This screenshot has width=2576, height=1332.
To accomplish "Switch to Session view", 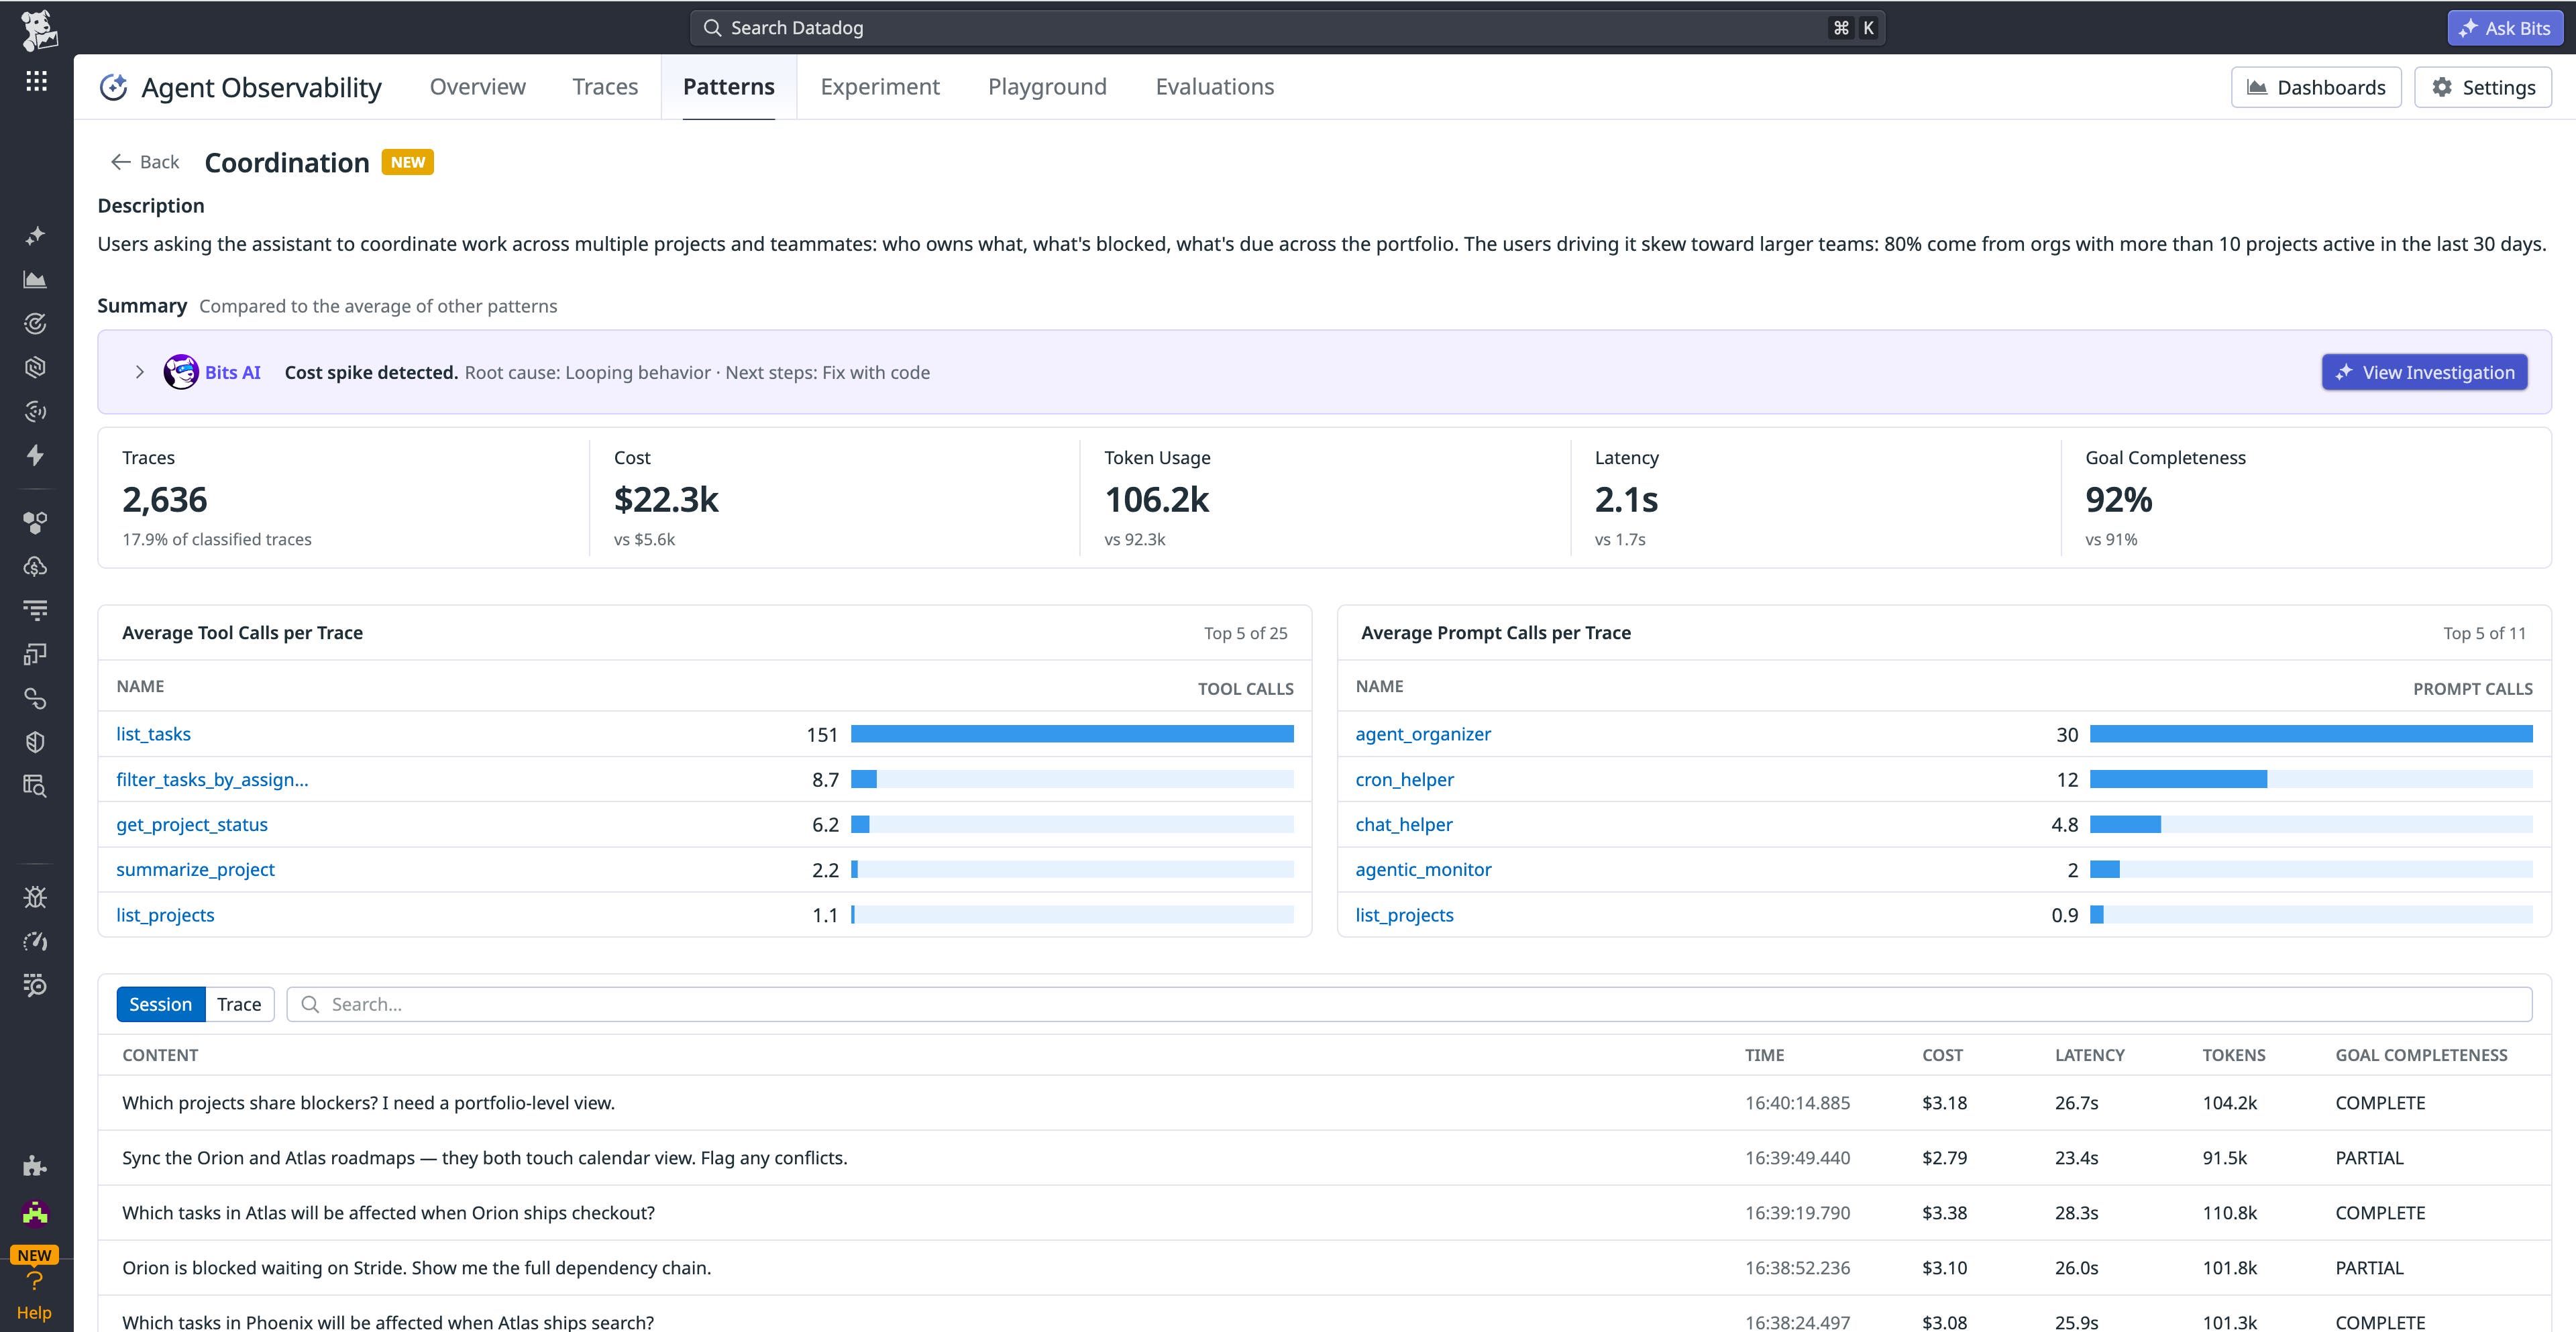I will coord(160,1004).
